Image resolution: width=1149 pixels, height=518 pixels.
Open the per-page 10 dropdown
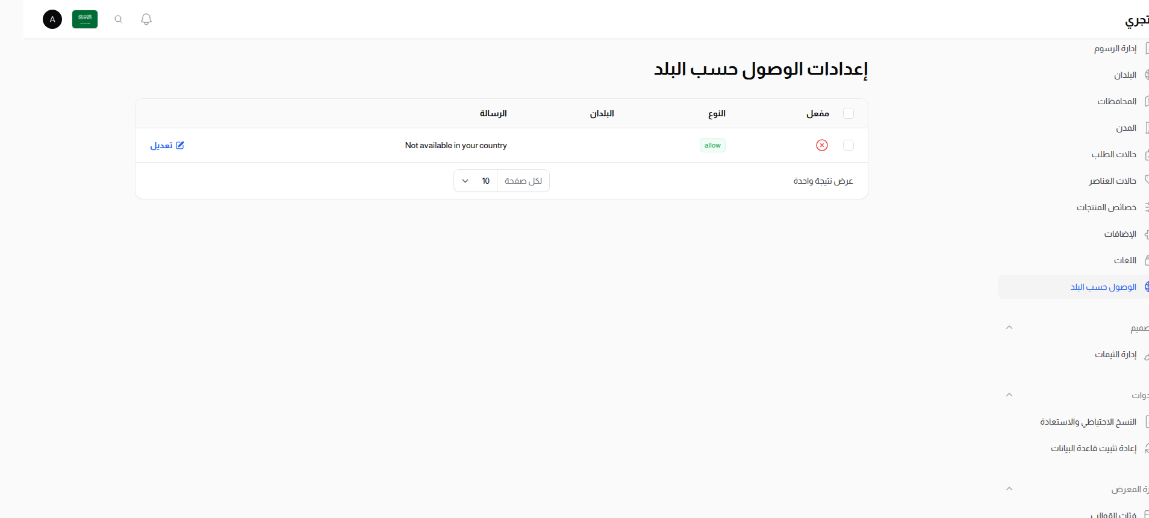click(476, 181)
